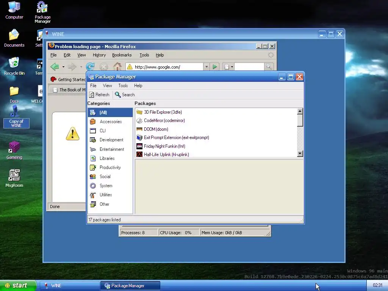
Task: Select the CLI category
Action: 110,131
